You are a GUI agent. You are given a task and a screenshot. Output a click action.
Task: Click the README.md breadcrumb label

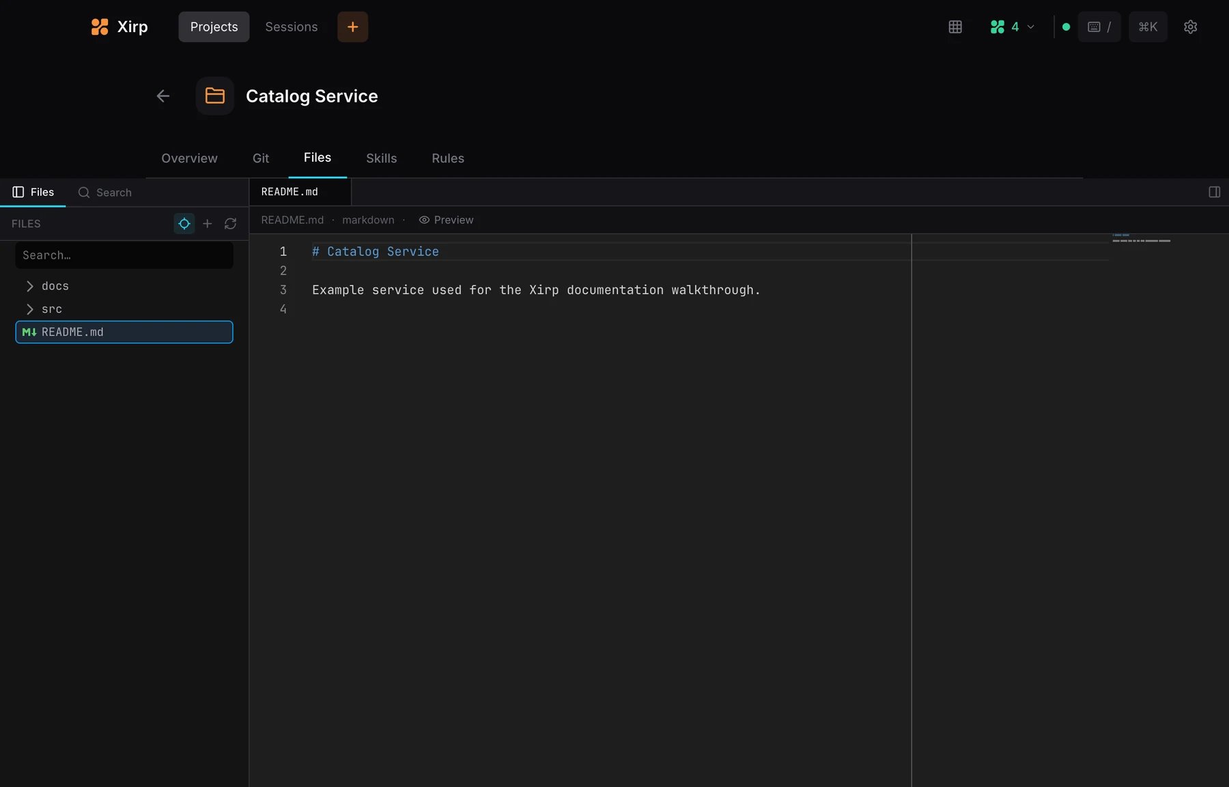292,220
